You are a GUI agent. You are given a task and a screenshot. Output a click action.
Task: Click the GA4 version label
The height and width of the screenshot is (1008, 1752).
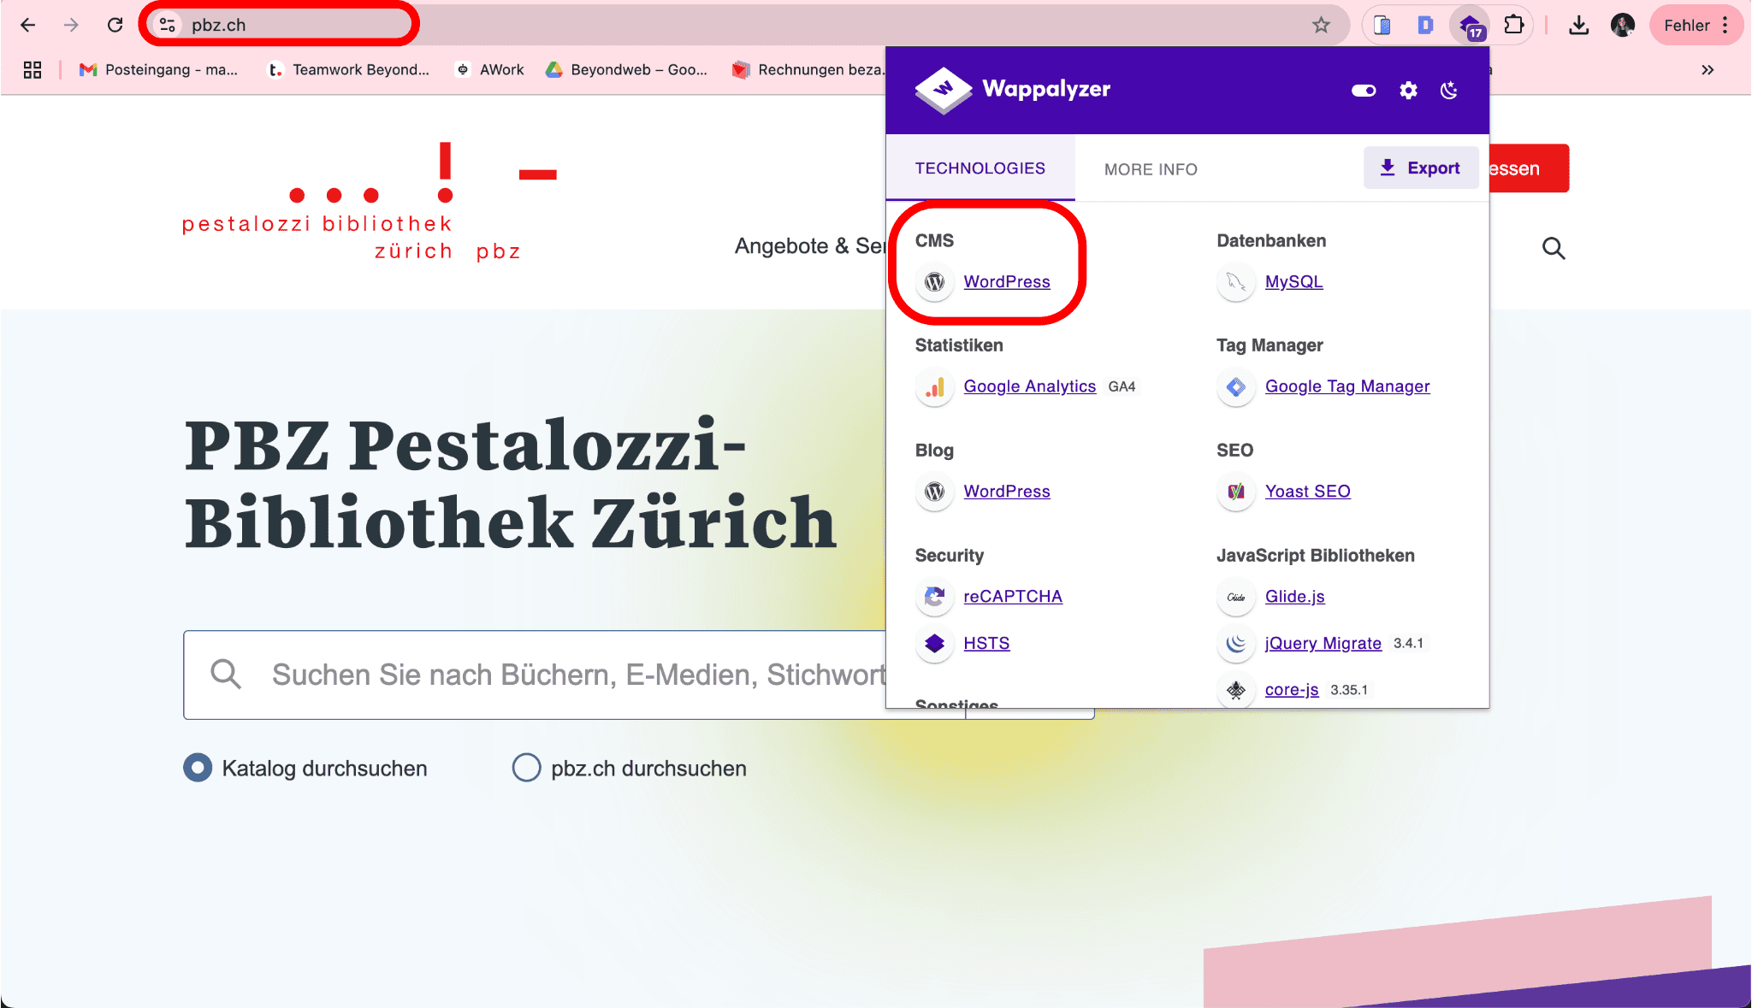click(x=1122, y=386)
